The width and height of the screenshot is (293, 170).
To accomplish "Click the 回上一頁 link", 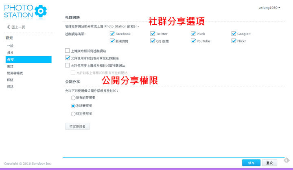I will pos(18,27).
